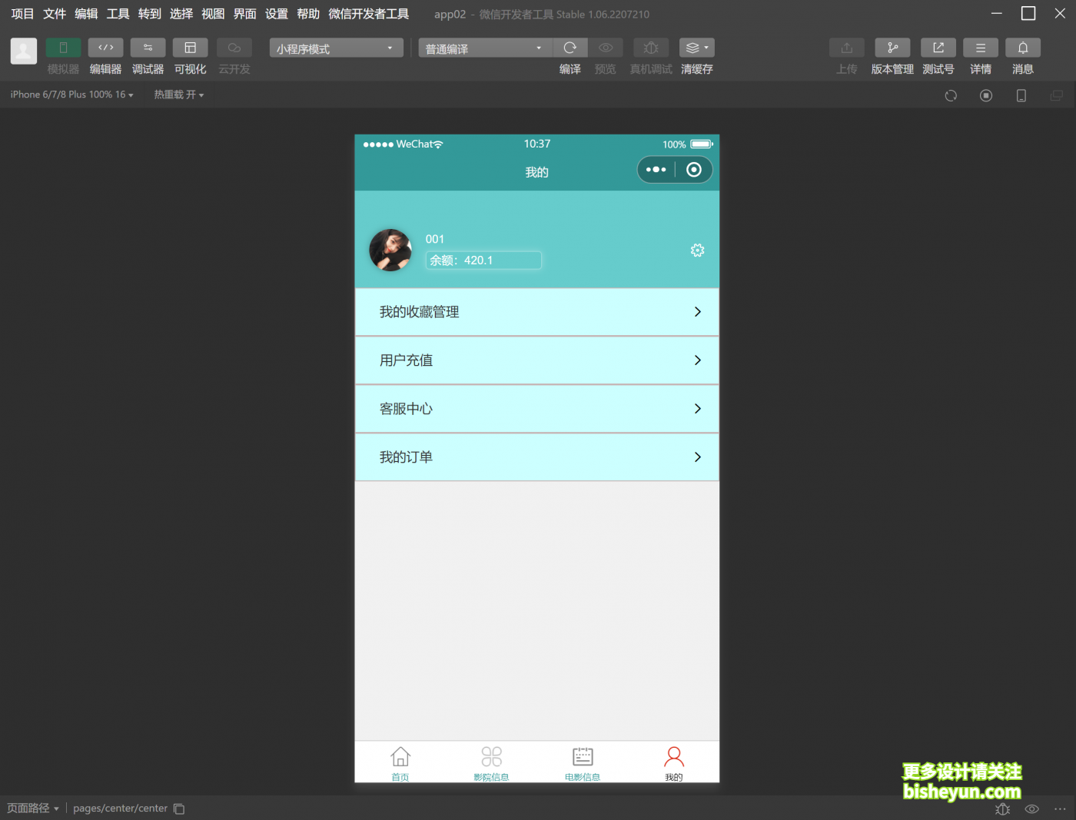Open the hot reload dropdown

[178, 95]
